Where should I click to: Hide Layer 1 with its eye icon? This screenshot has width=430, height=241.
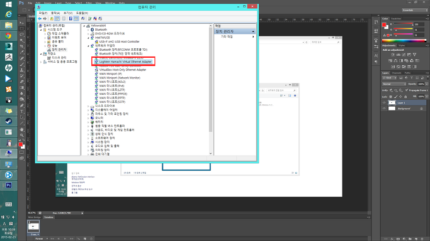pyautogui.click(x=384, y=103)
